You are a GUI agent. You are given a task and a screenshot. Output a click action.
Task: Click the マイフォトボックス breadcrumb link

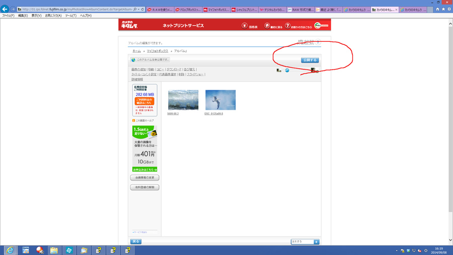click(x=157, y=51)
